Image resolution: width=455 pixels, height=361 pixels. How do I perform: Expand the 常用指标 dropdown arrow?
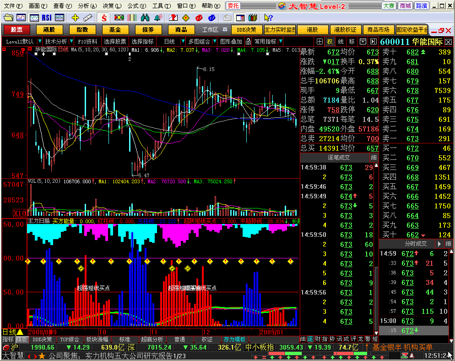[281, 42]
